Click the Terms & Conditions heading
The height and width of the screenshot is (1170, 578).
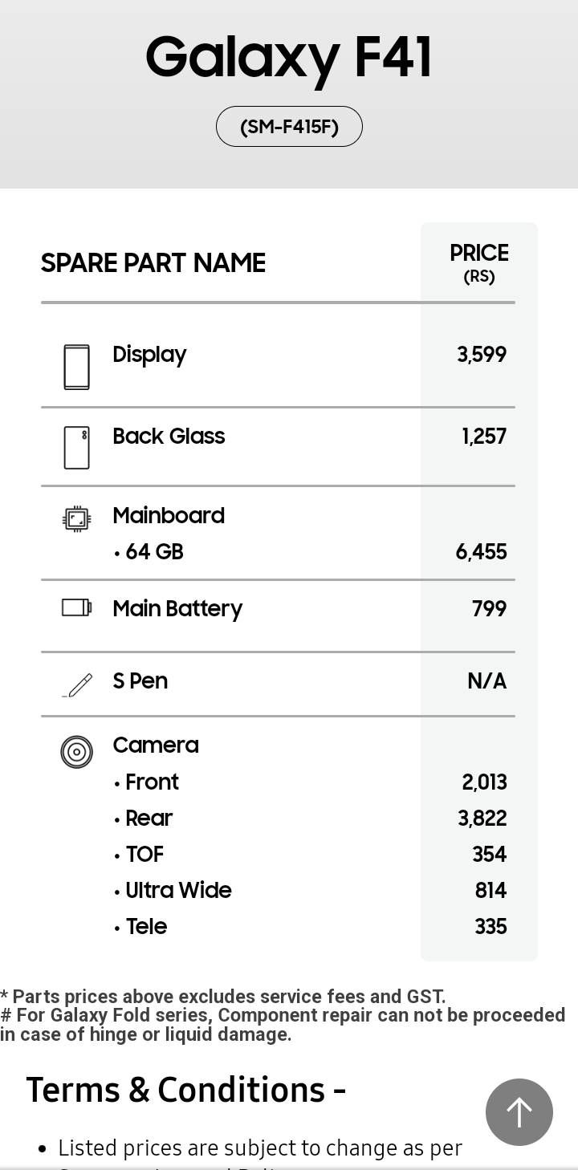click(x=186, y=1090)
